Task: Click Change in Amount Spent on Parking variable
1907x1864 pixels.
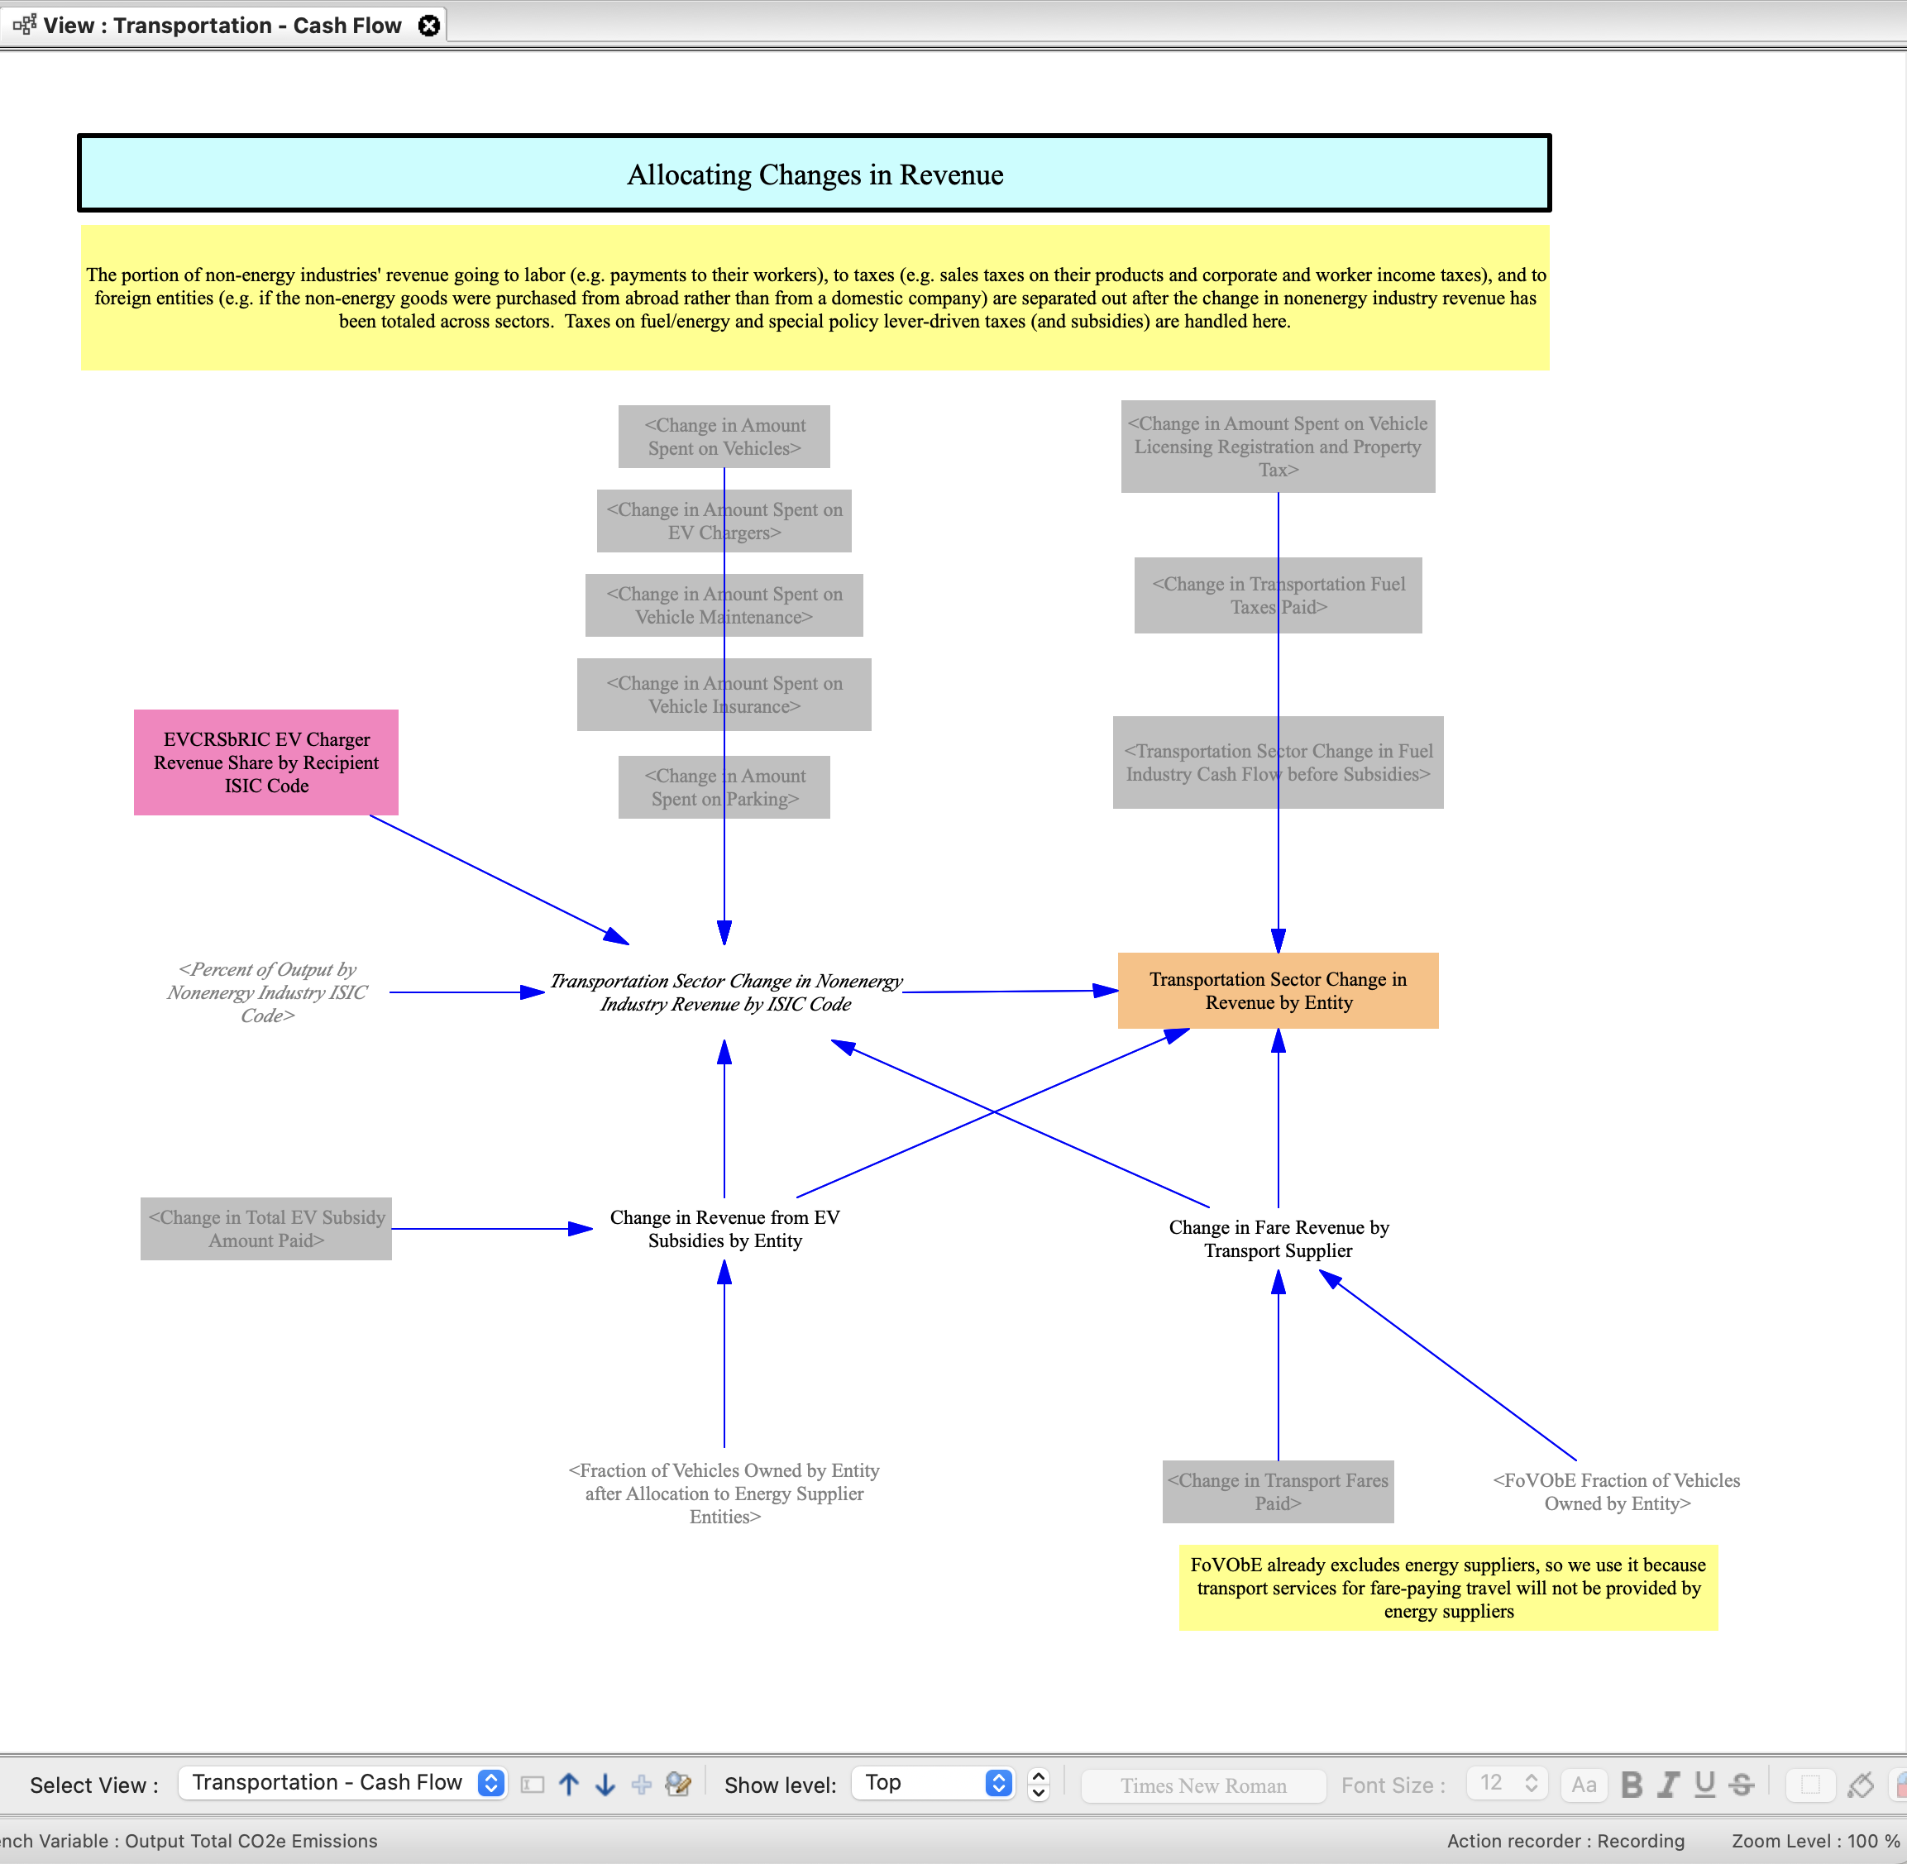Action: coord(724,787)
